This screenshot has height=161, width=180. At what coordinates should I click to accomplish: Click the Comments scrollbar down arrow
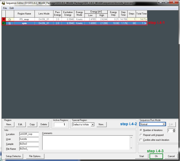click(131, 148)
